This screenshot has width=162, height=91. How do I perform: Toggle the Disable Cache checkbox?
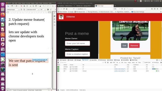(144, 62)
